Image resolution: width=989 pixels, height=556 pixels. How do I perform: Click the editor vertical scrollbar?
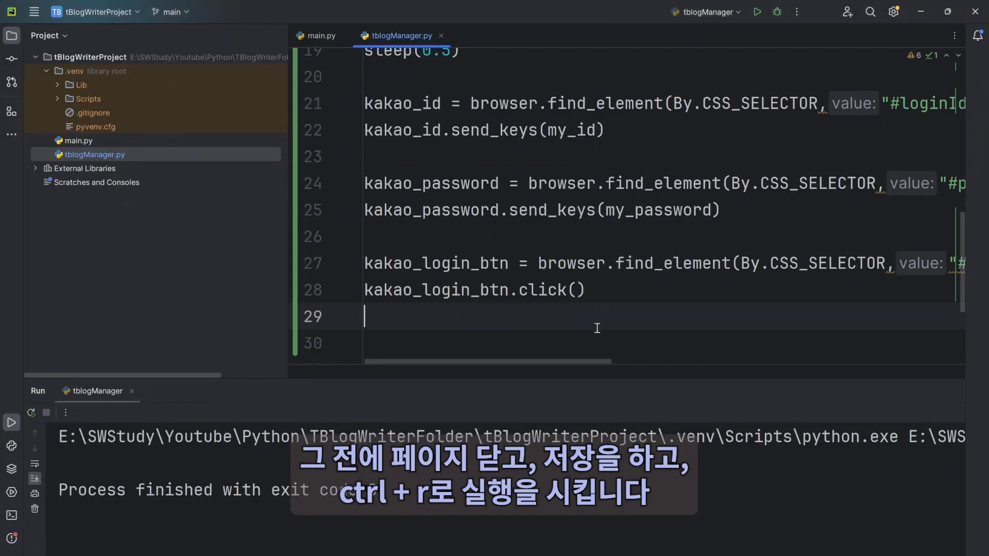point(962,261)
